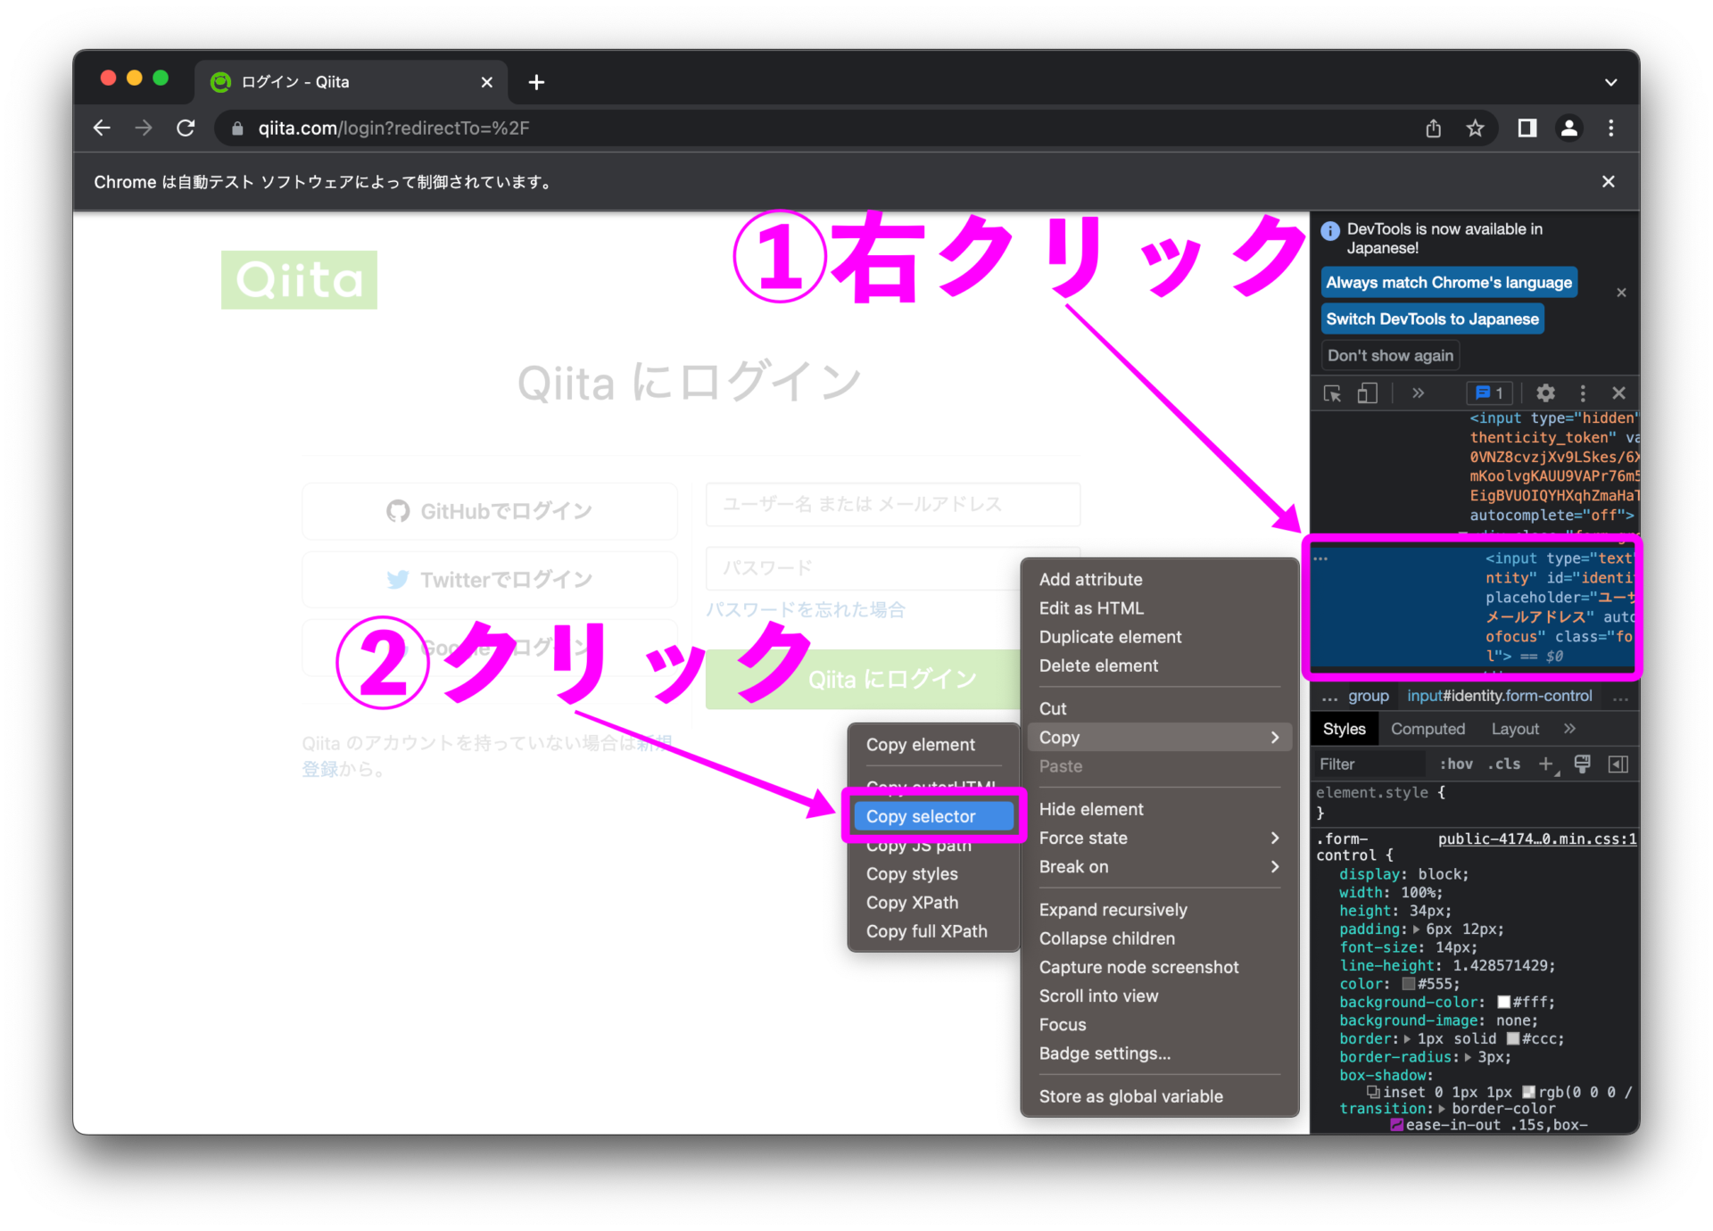Open DevTools three-dot customization menu
Screen dimensions: 1713x1231
(x=1583, y=393)
